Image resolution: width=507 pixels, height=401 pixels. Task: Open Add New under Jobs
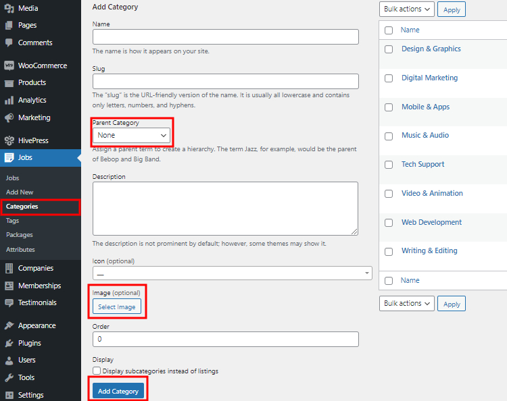20,192
